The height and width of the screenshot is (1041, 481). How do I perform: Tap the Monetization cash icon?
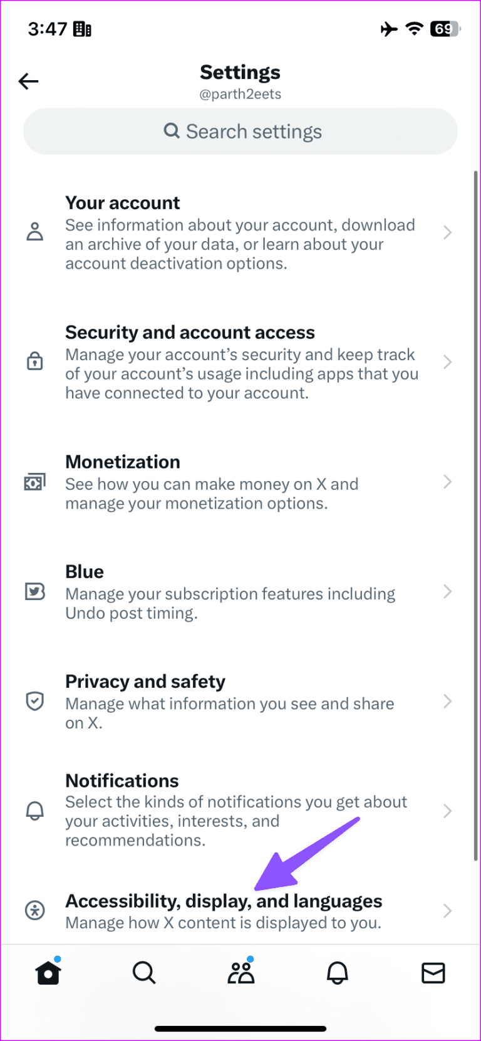35,481
